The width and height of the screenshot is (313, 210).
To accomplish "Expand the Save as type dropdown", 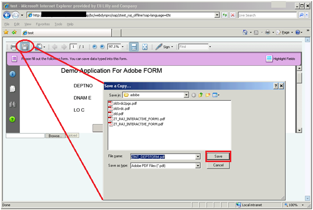I will coord(198,166).
